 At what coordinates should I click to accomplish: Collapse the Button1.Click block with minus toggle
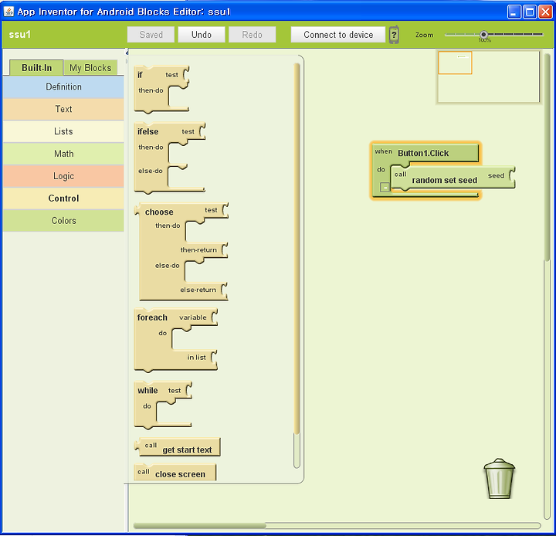click(385, 187)
